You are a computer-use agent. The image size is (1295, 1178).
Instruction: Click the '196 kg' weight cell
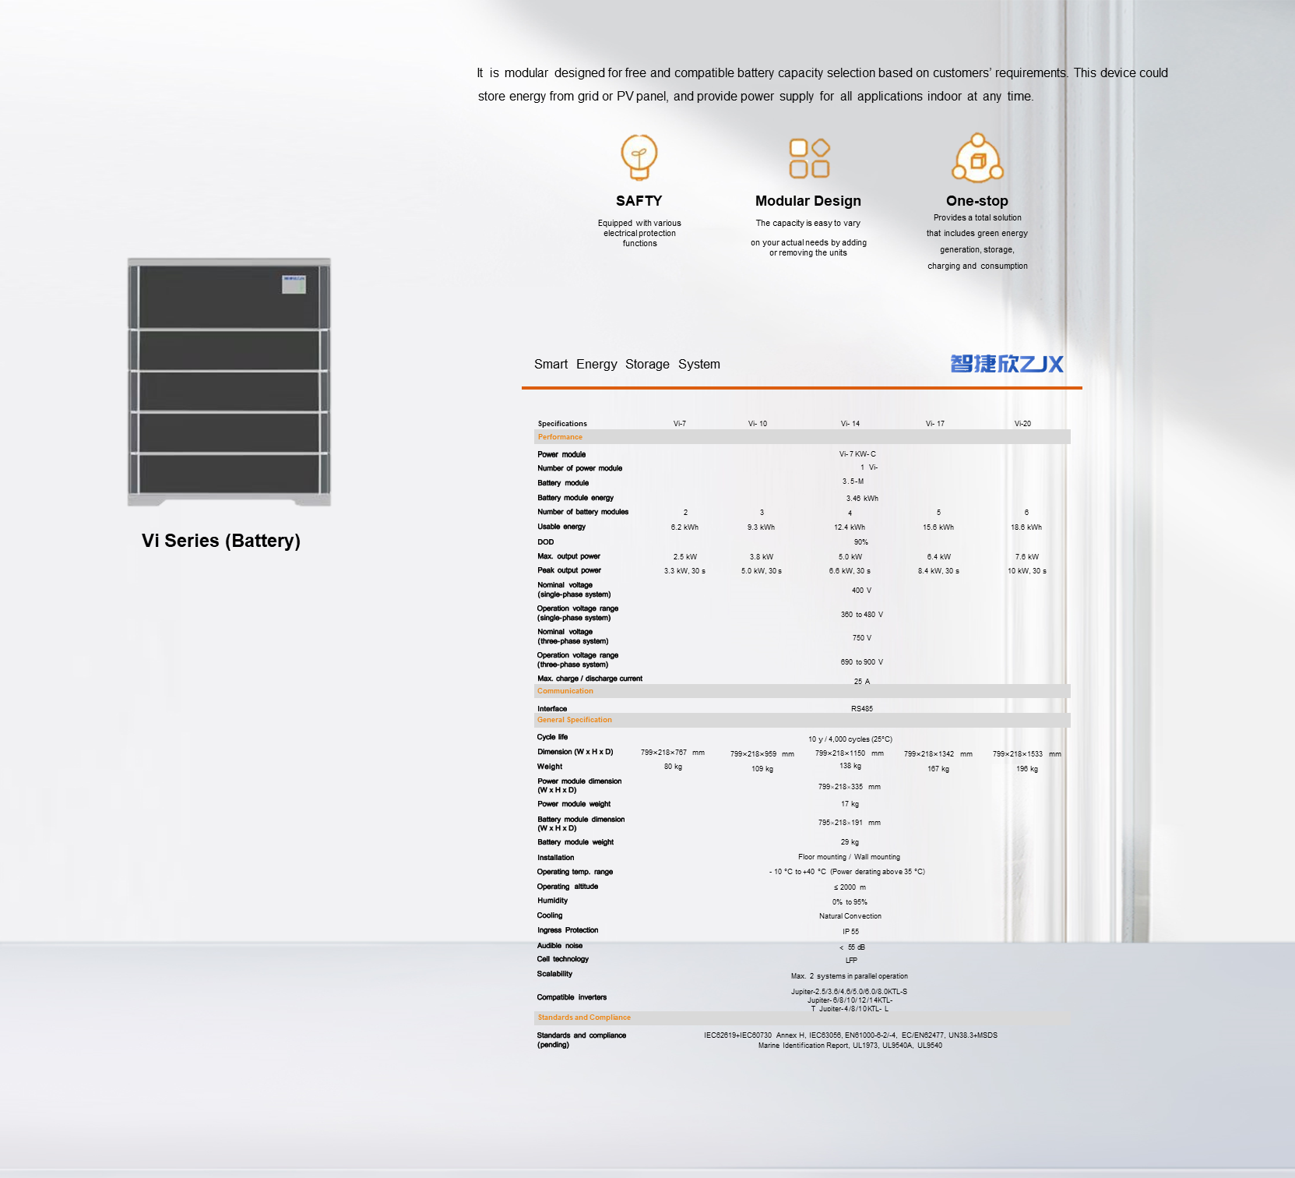pos(1027,769)
